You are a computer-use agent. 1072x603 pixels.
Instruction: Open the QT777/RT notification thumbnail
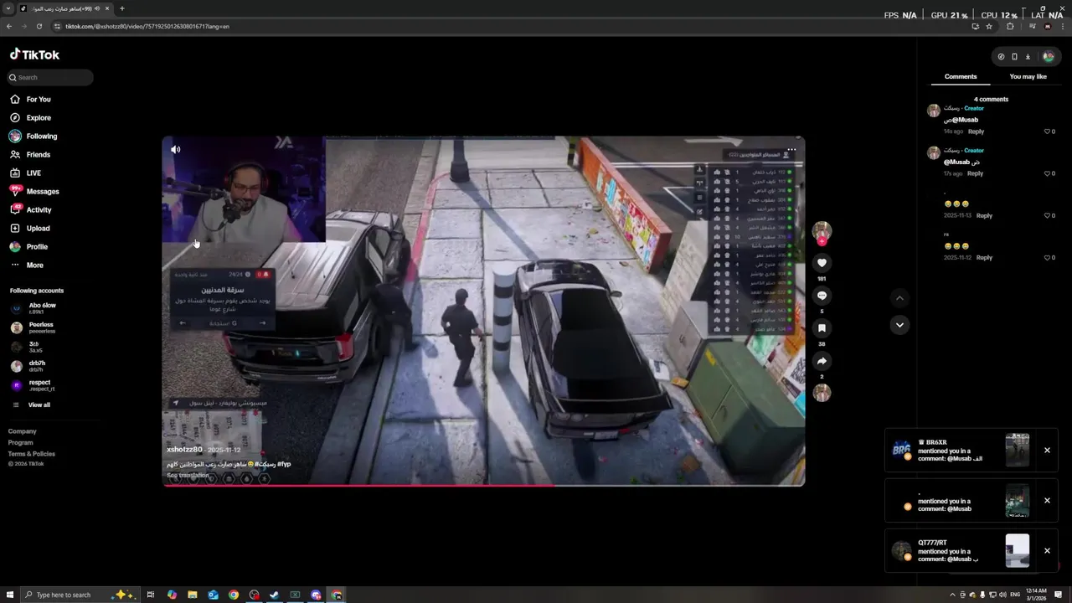1018,551
